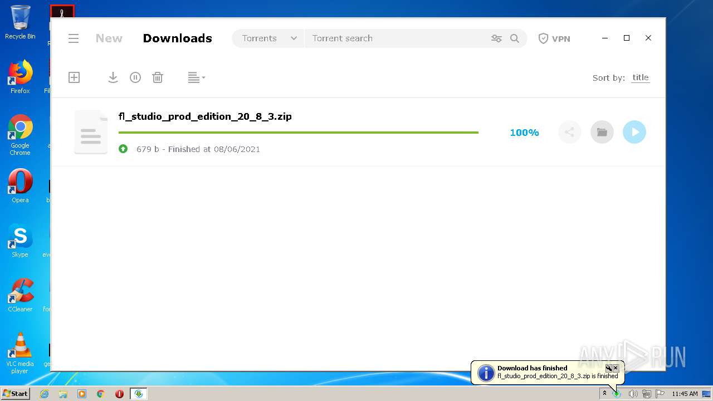Image resolution: width=713 pixels, height=401 pixels.
Task: Launch Internet Explorer from taskbar
Action: [44, 394]
